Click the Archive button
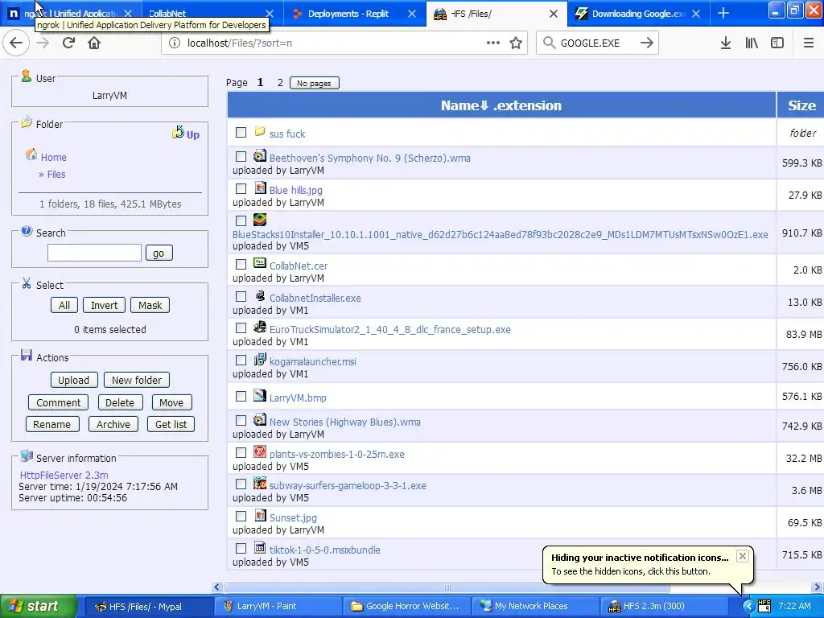824x618 pixels. (x=113, y=424)
